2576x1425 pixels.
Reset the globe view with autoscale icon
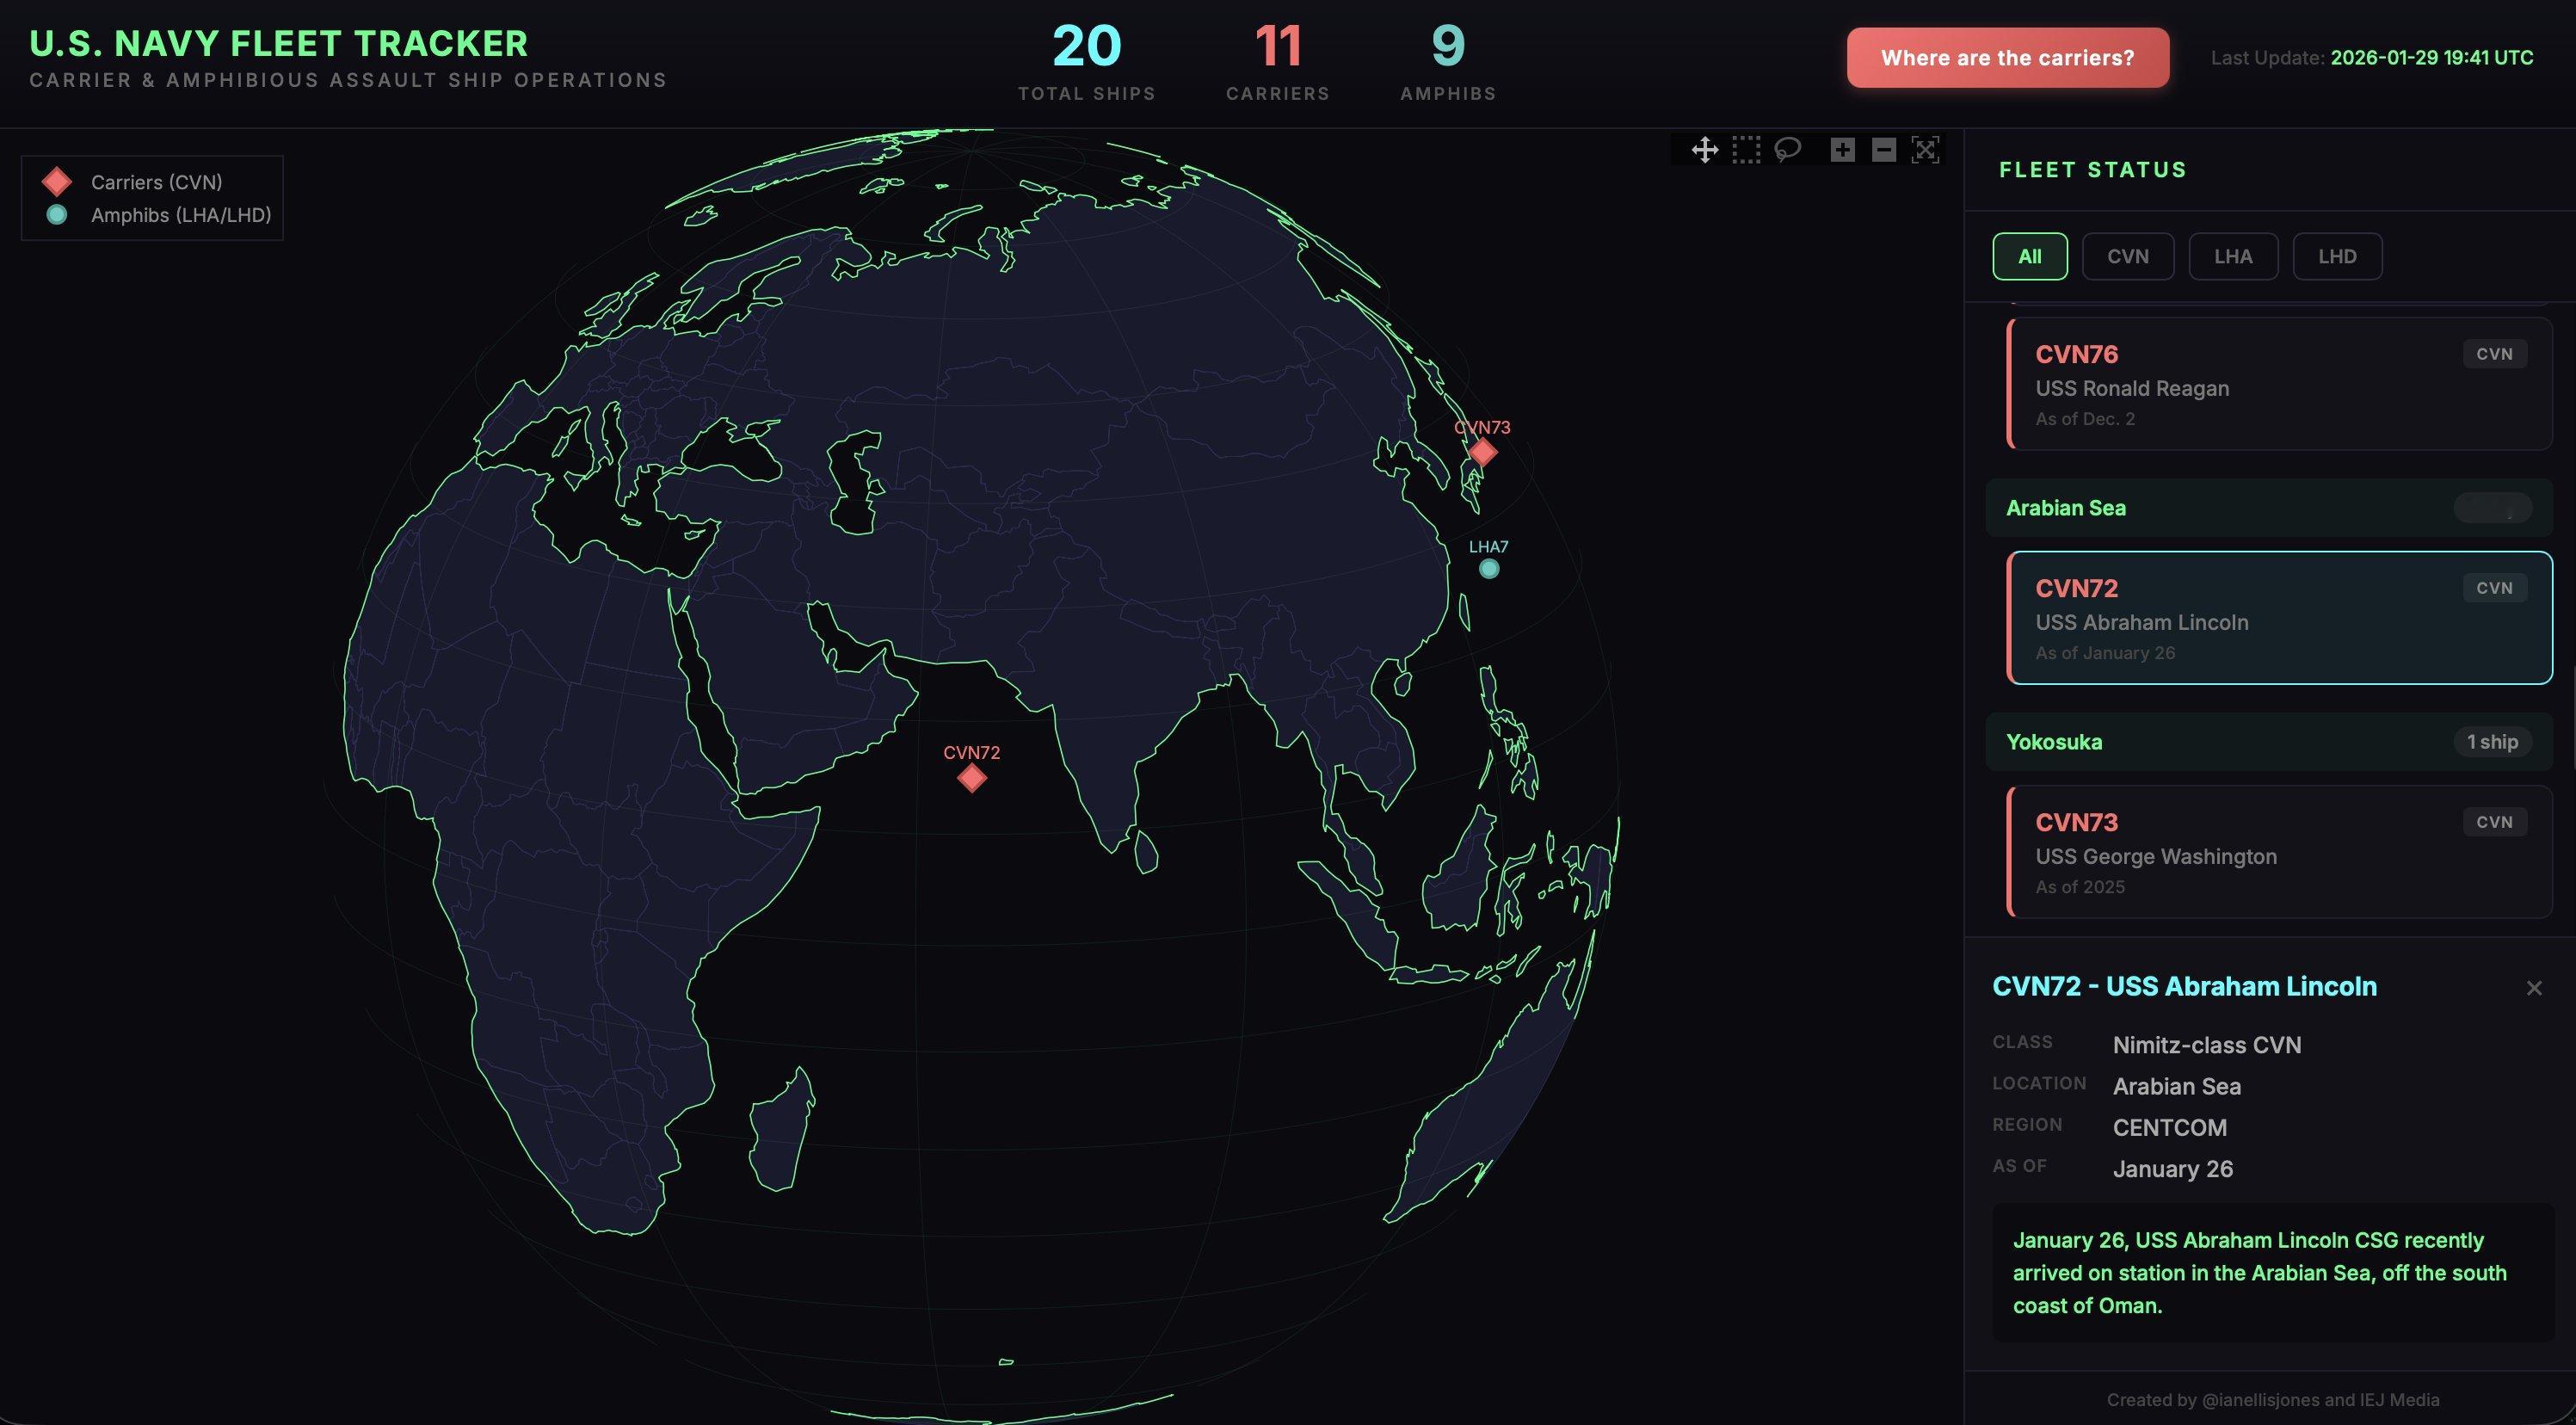click(1925, 150)
